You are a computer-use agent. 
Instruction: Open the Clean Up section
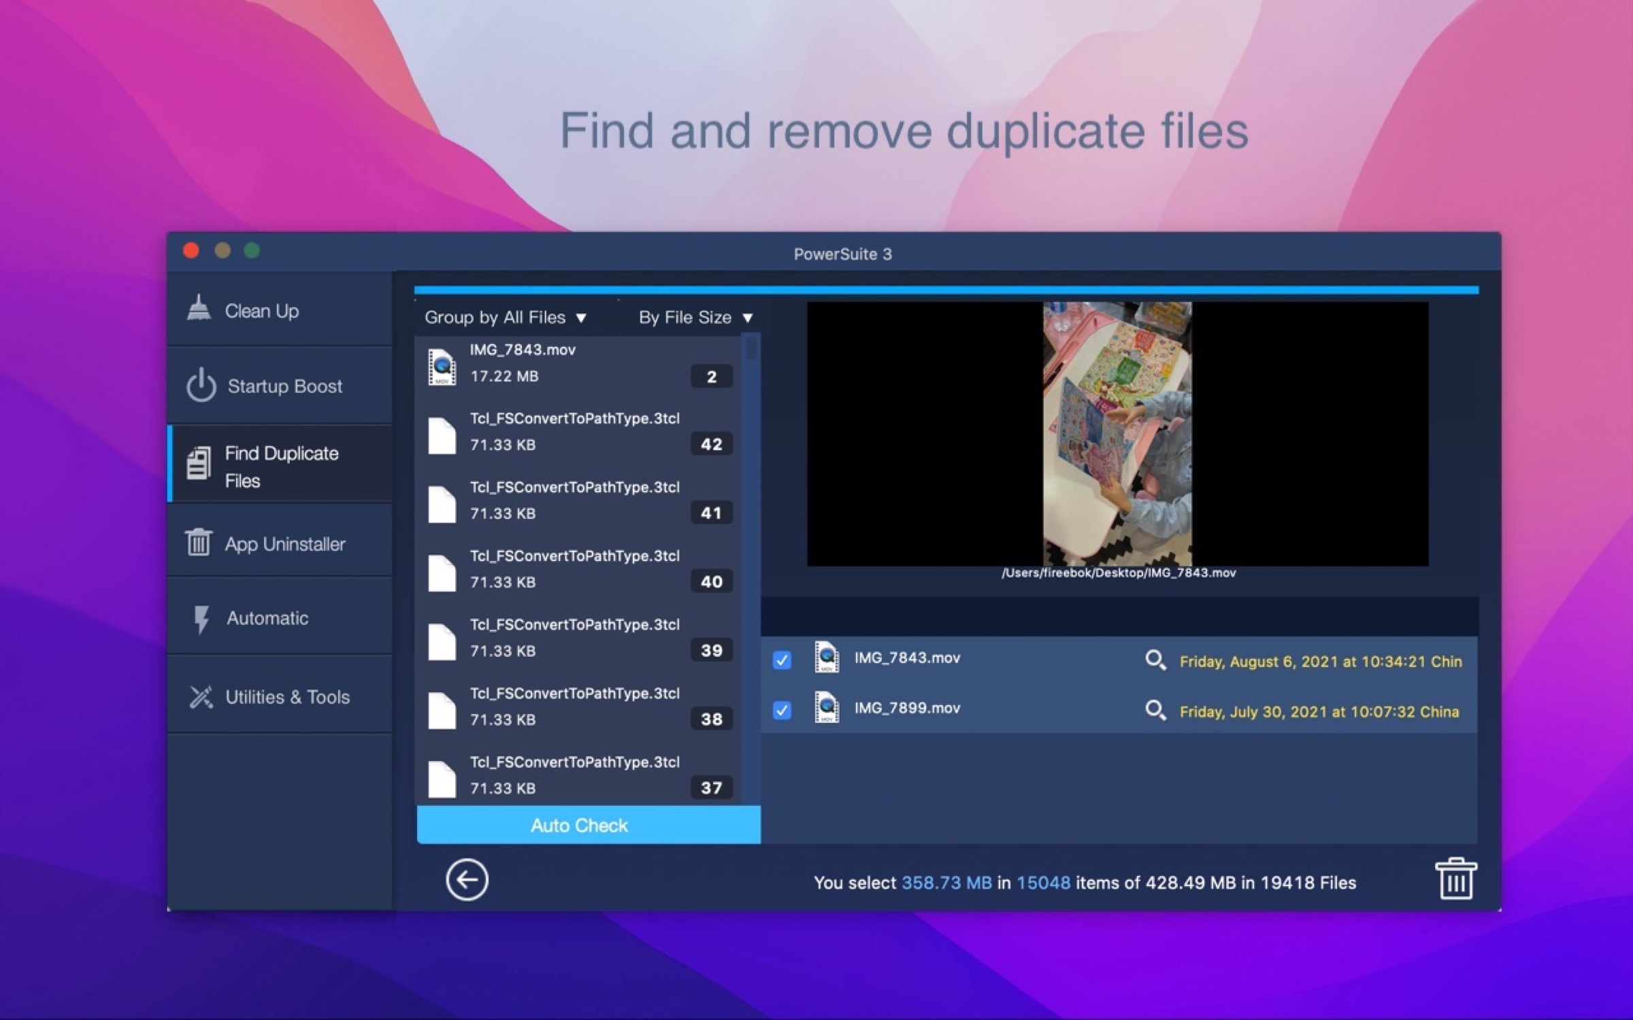(280, 310)
